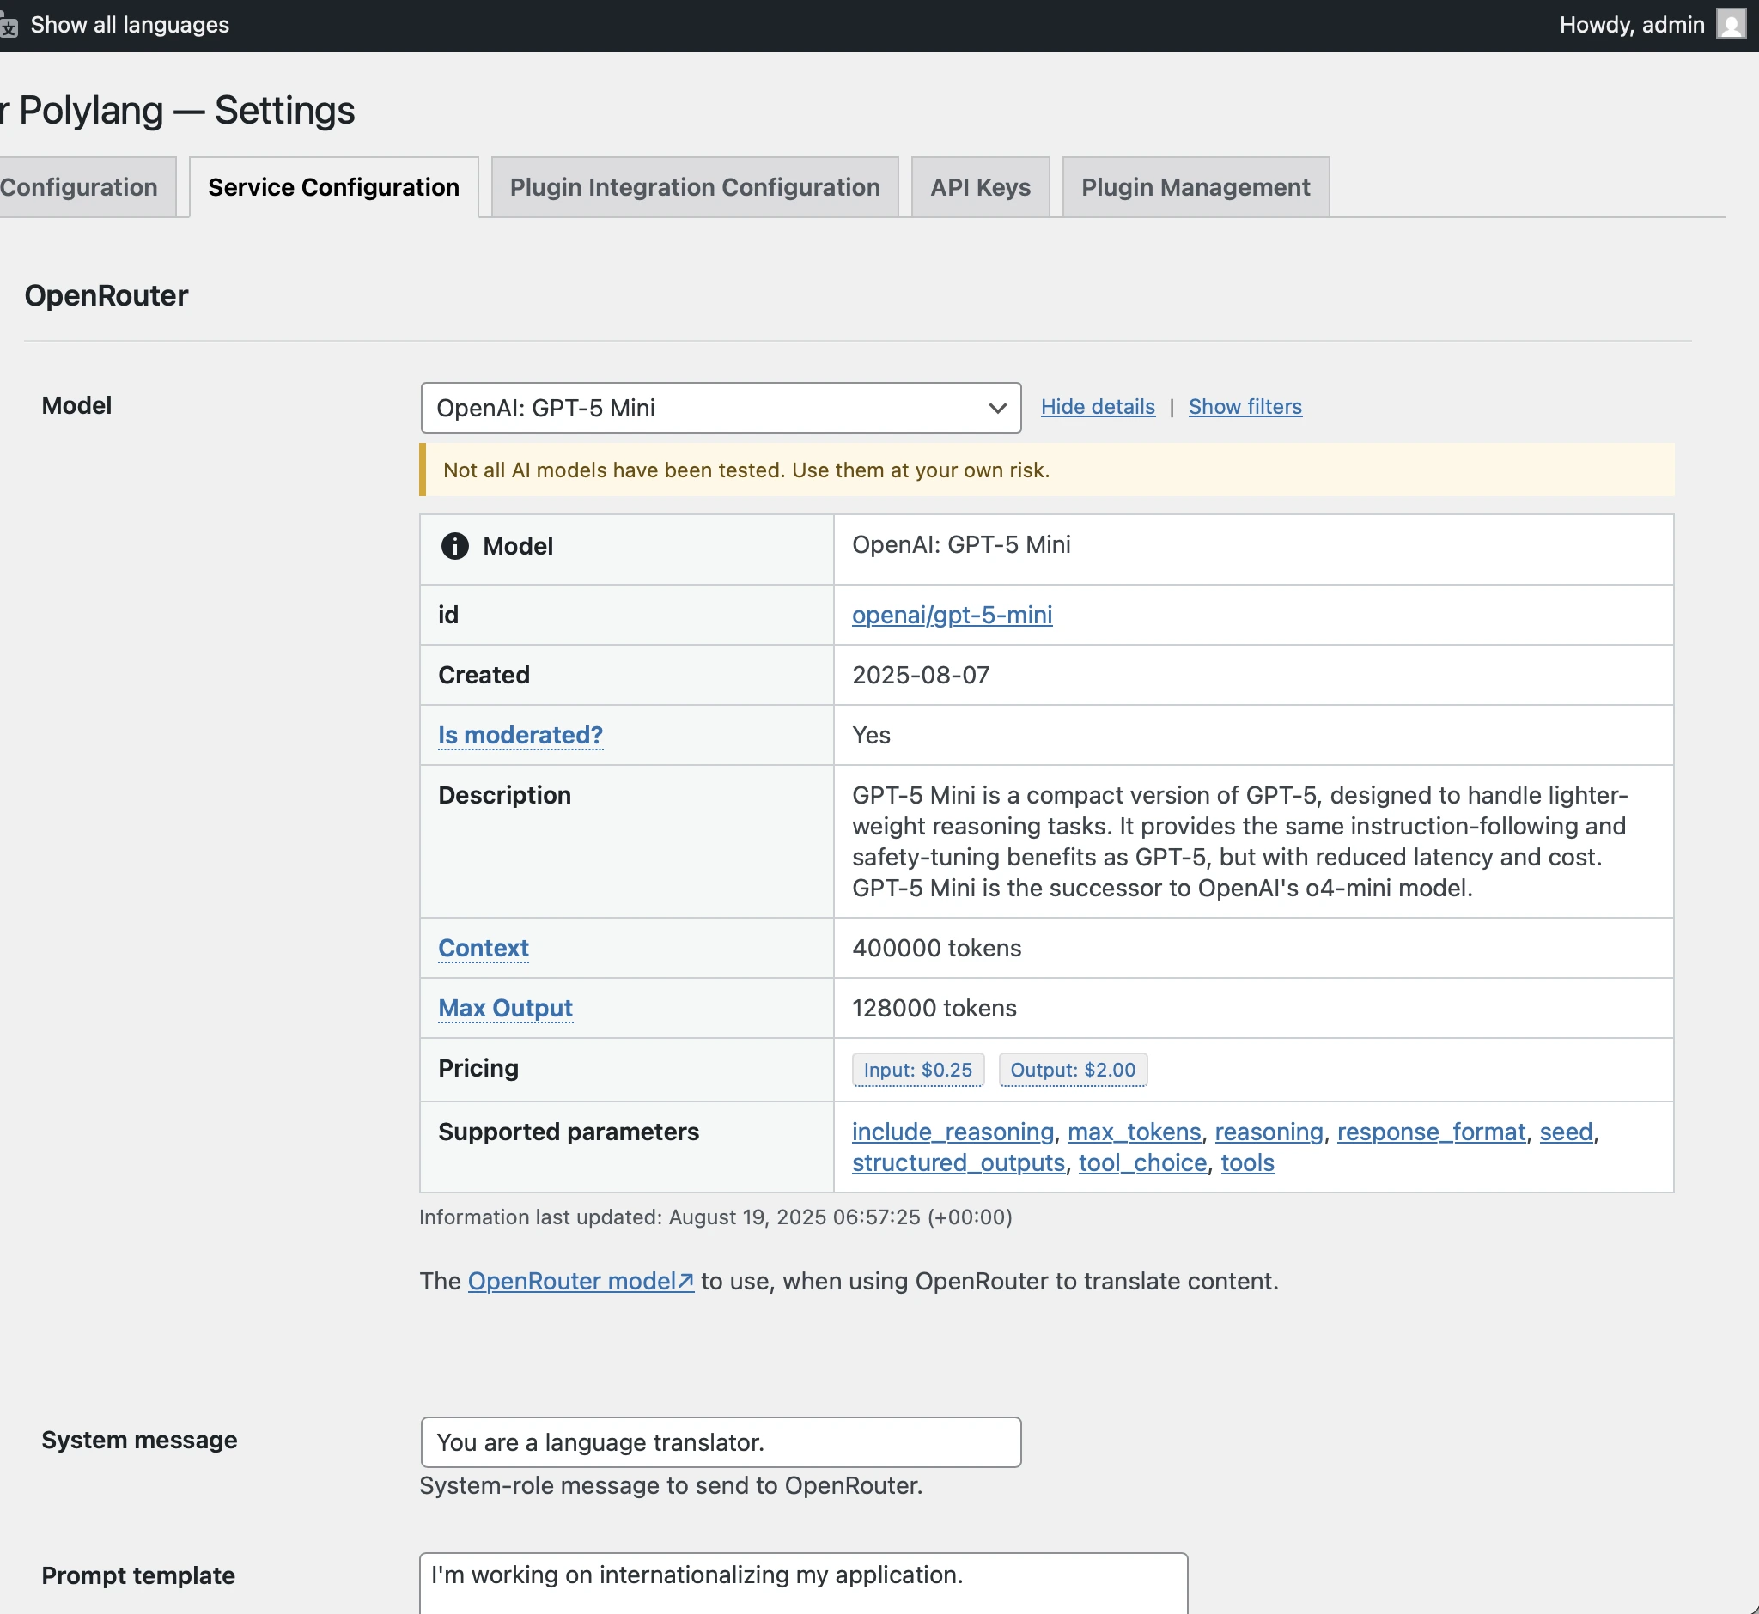Click the Hide details link
This screenshot has width=1759, height=1614.
click(x=1098, y=407)
